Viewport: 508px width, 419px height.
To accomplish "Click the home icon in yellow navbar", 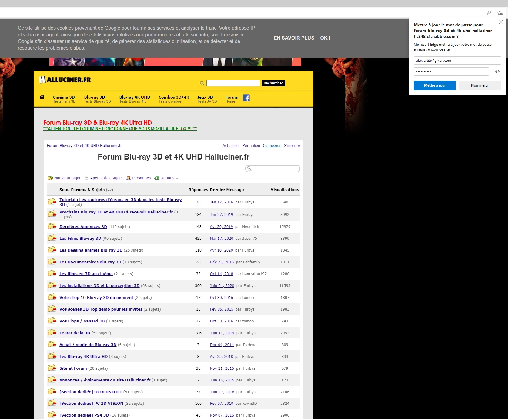I will pyautogui.click(x=42, y=97).
